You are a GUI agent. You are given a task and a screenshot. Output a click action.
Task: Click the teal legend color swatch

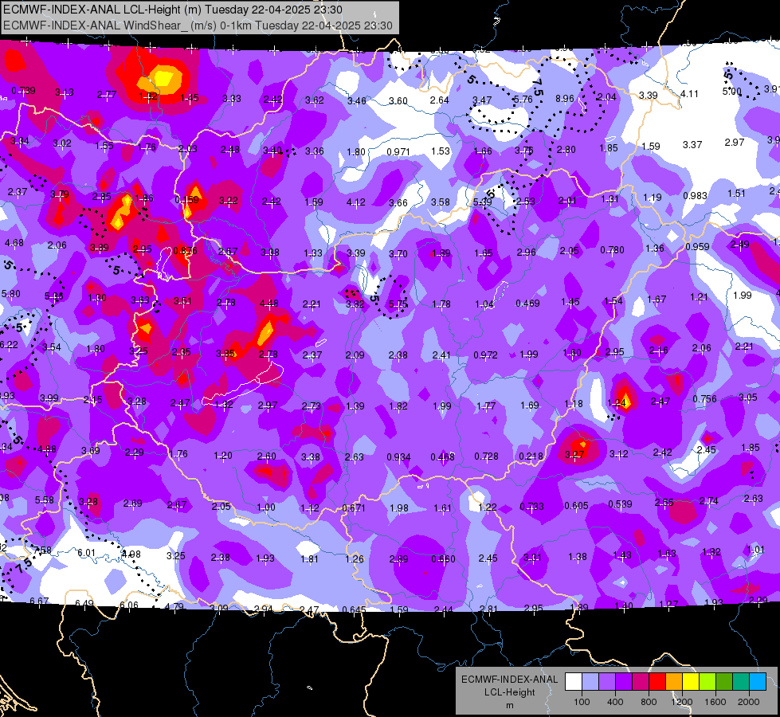click(741, 682)
